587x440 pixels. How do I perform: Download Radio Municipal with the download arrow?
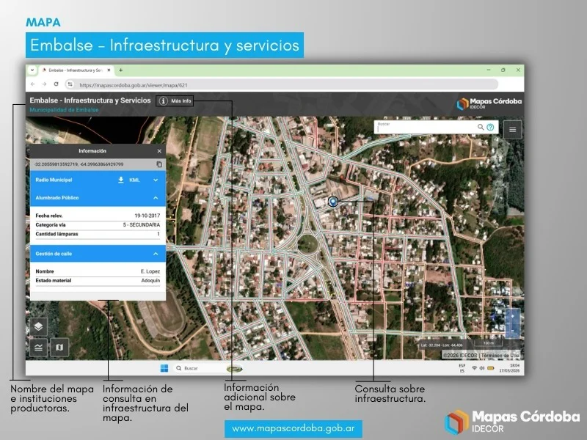tap(121, 180)
